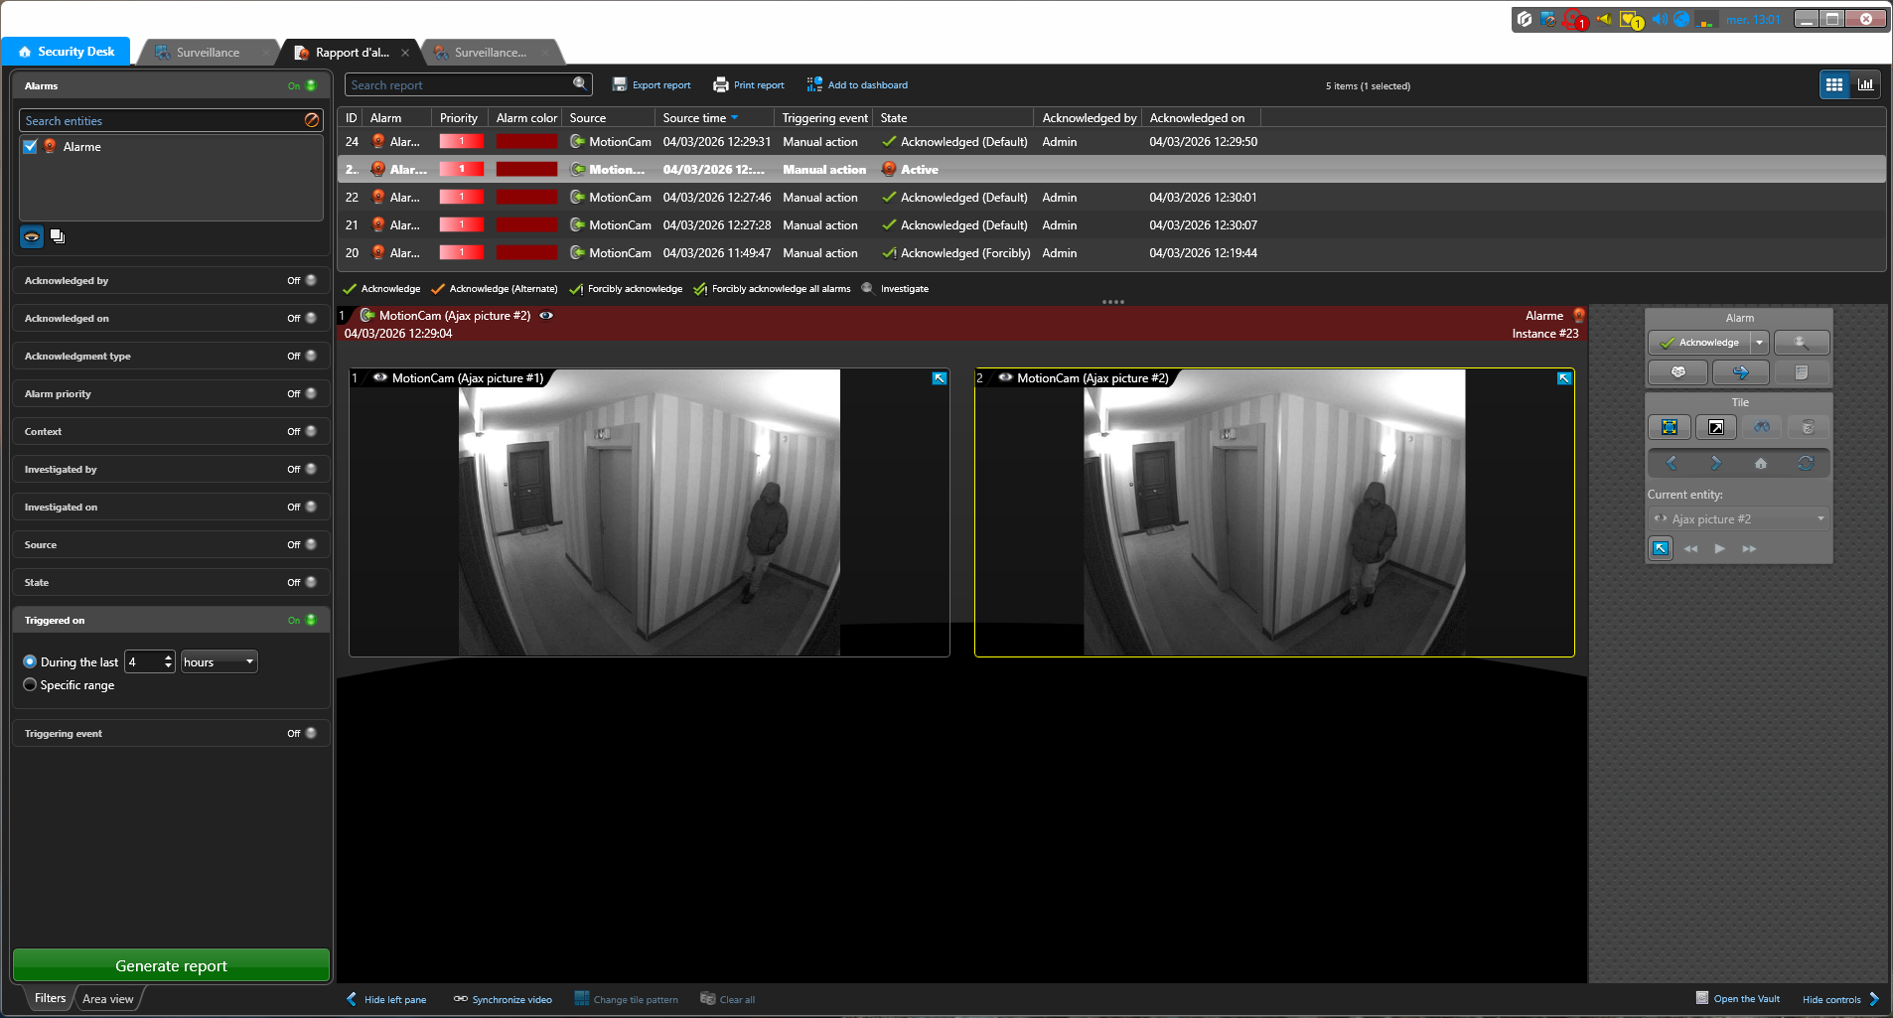1893x1018 pixels.
Task: Open the first Surveillance tab
Action: click(208, 53)
